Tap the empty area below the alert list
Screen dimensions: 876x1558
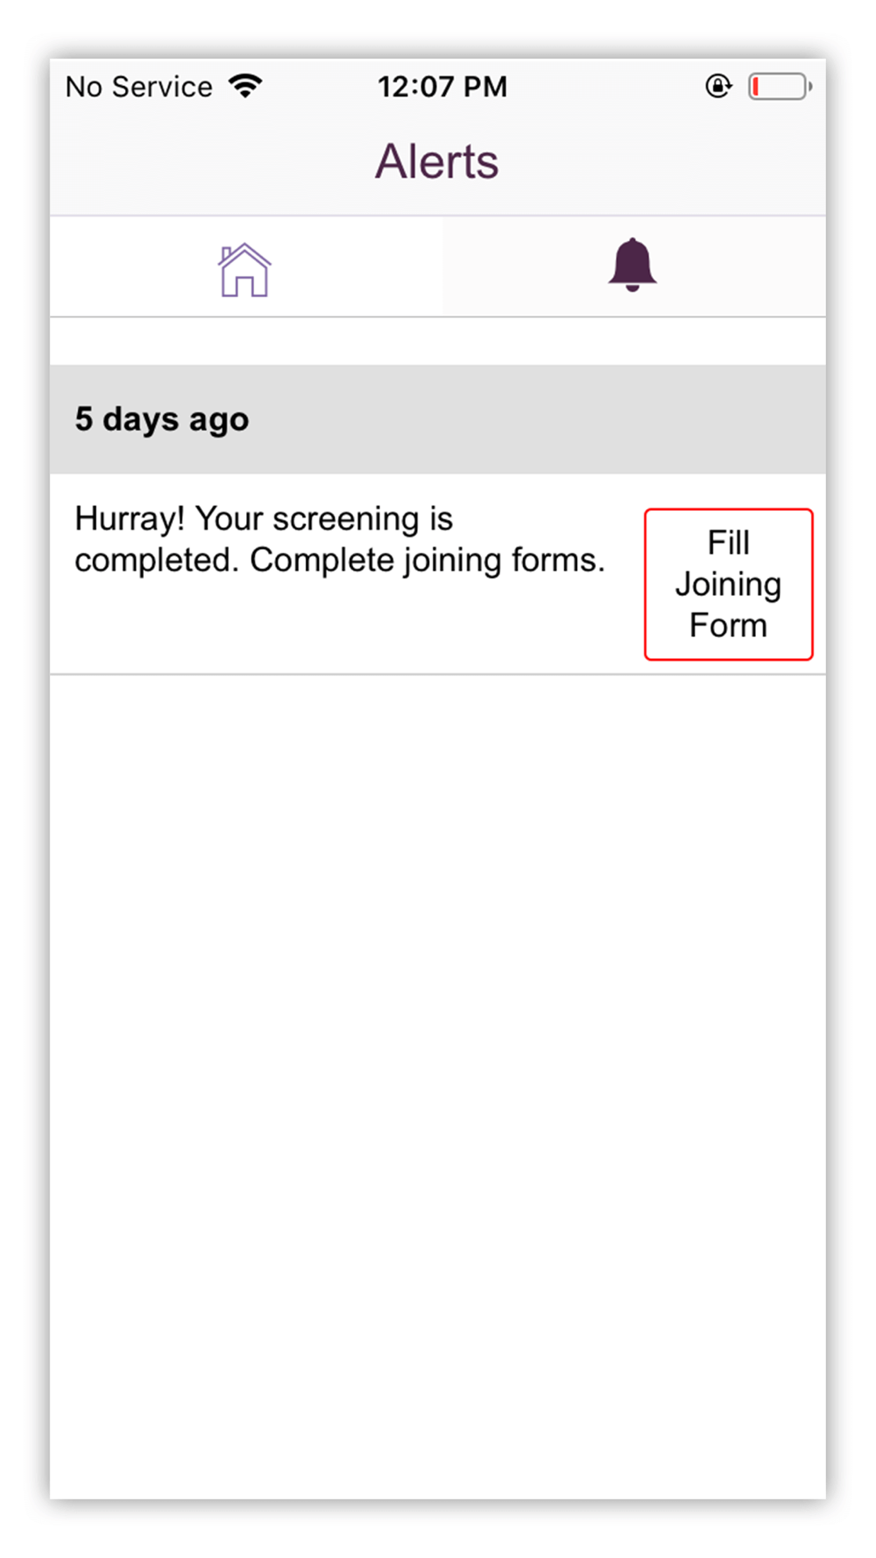[x=437, y=1087]
